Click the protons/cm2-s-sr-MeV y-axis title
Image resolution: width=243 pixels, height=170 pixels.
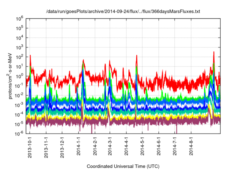9,76
